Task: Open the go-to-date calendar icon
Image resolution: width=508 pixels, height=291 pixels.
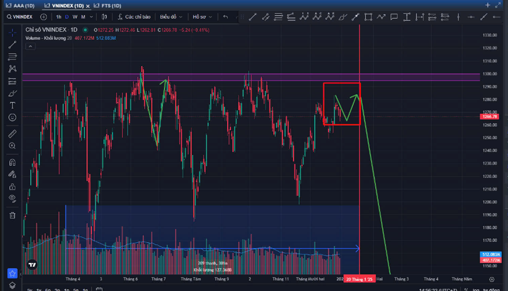Action: pos(99,289)
